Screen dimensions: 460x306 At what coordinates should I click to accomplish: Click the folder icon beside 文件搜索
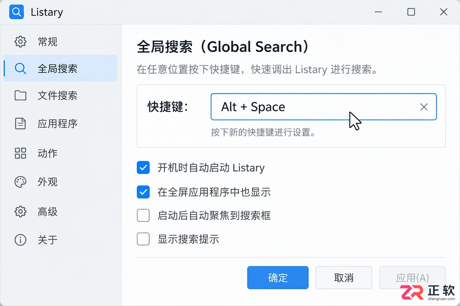(x=20, y=95)
